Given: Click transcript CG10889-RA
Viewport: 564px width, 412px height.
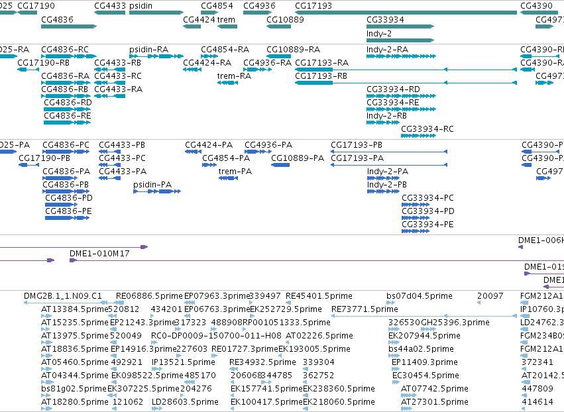Looking at the screenshot, I should pyautogui.click(x=279, y=56).
